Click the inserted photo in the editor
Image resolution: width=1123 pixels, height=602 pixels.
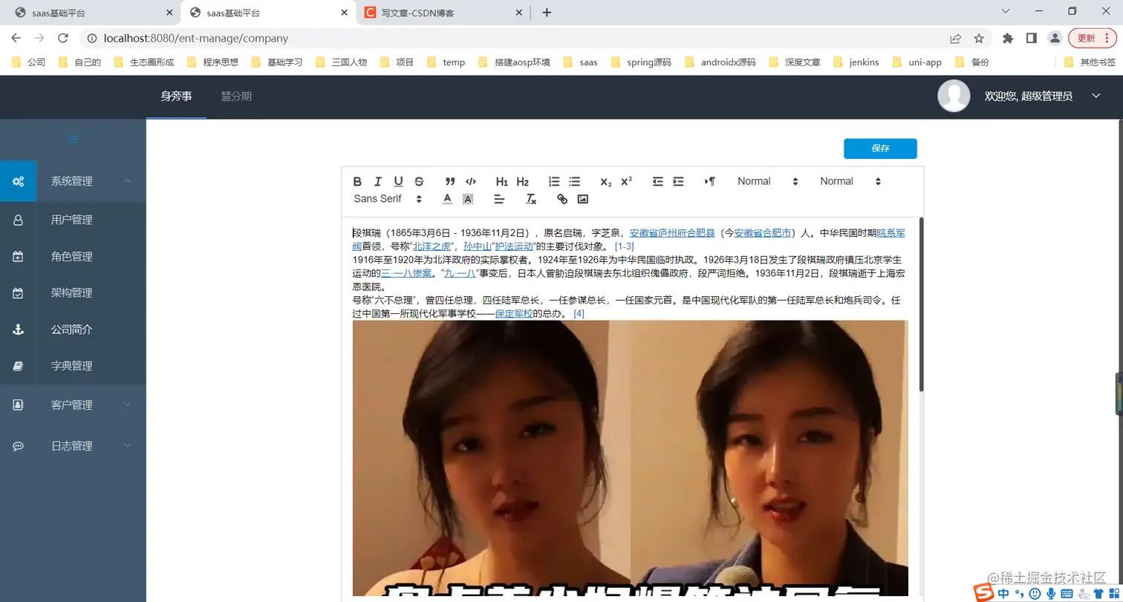[x=630, y=458]
